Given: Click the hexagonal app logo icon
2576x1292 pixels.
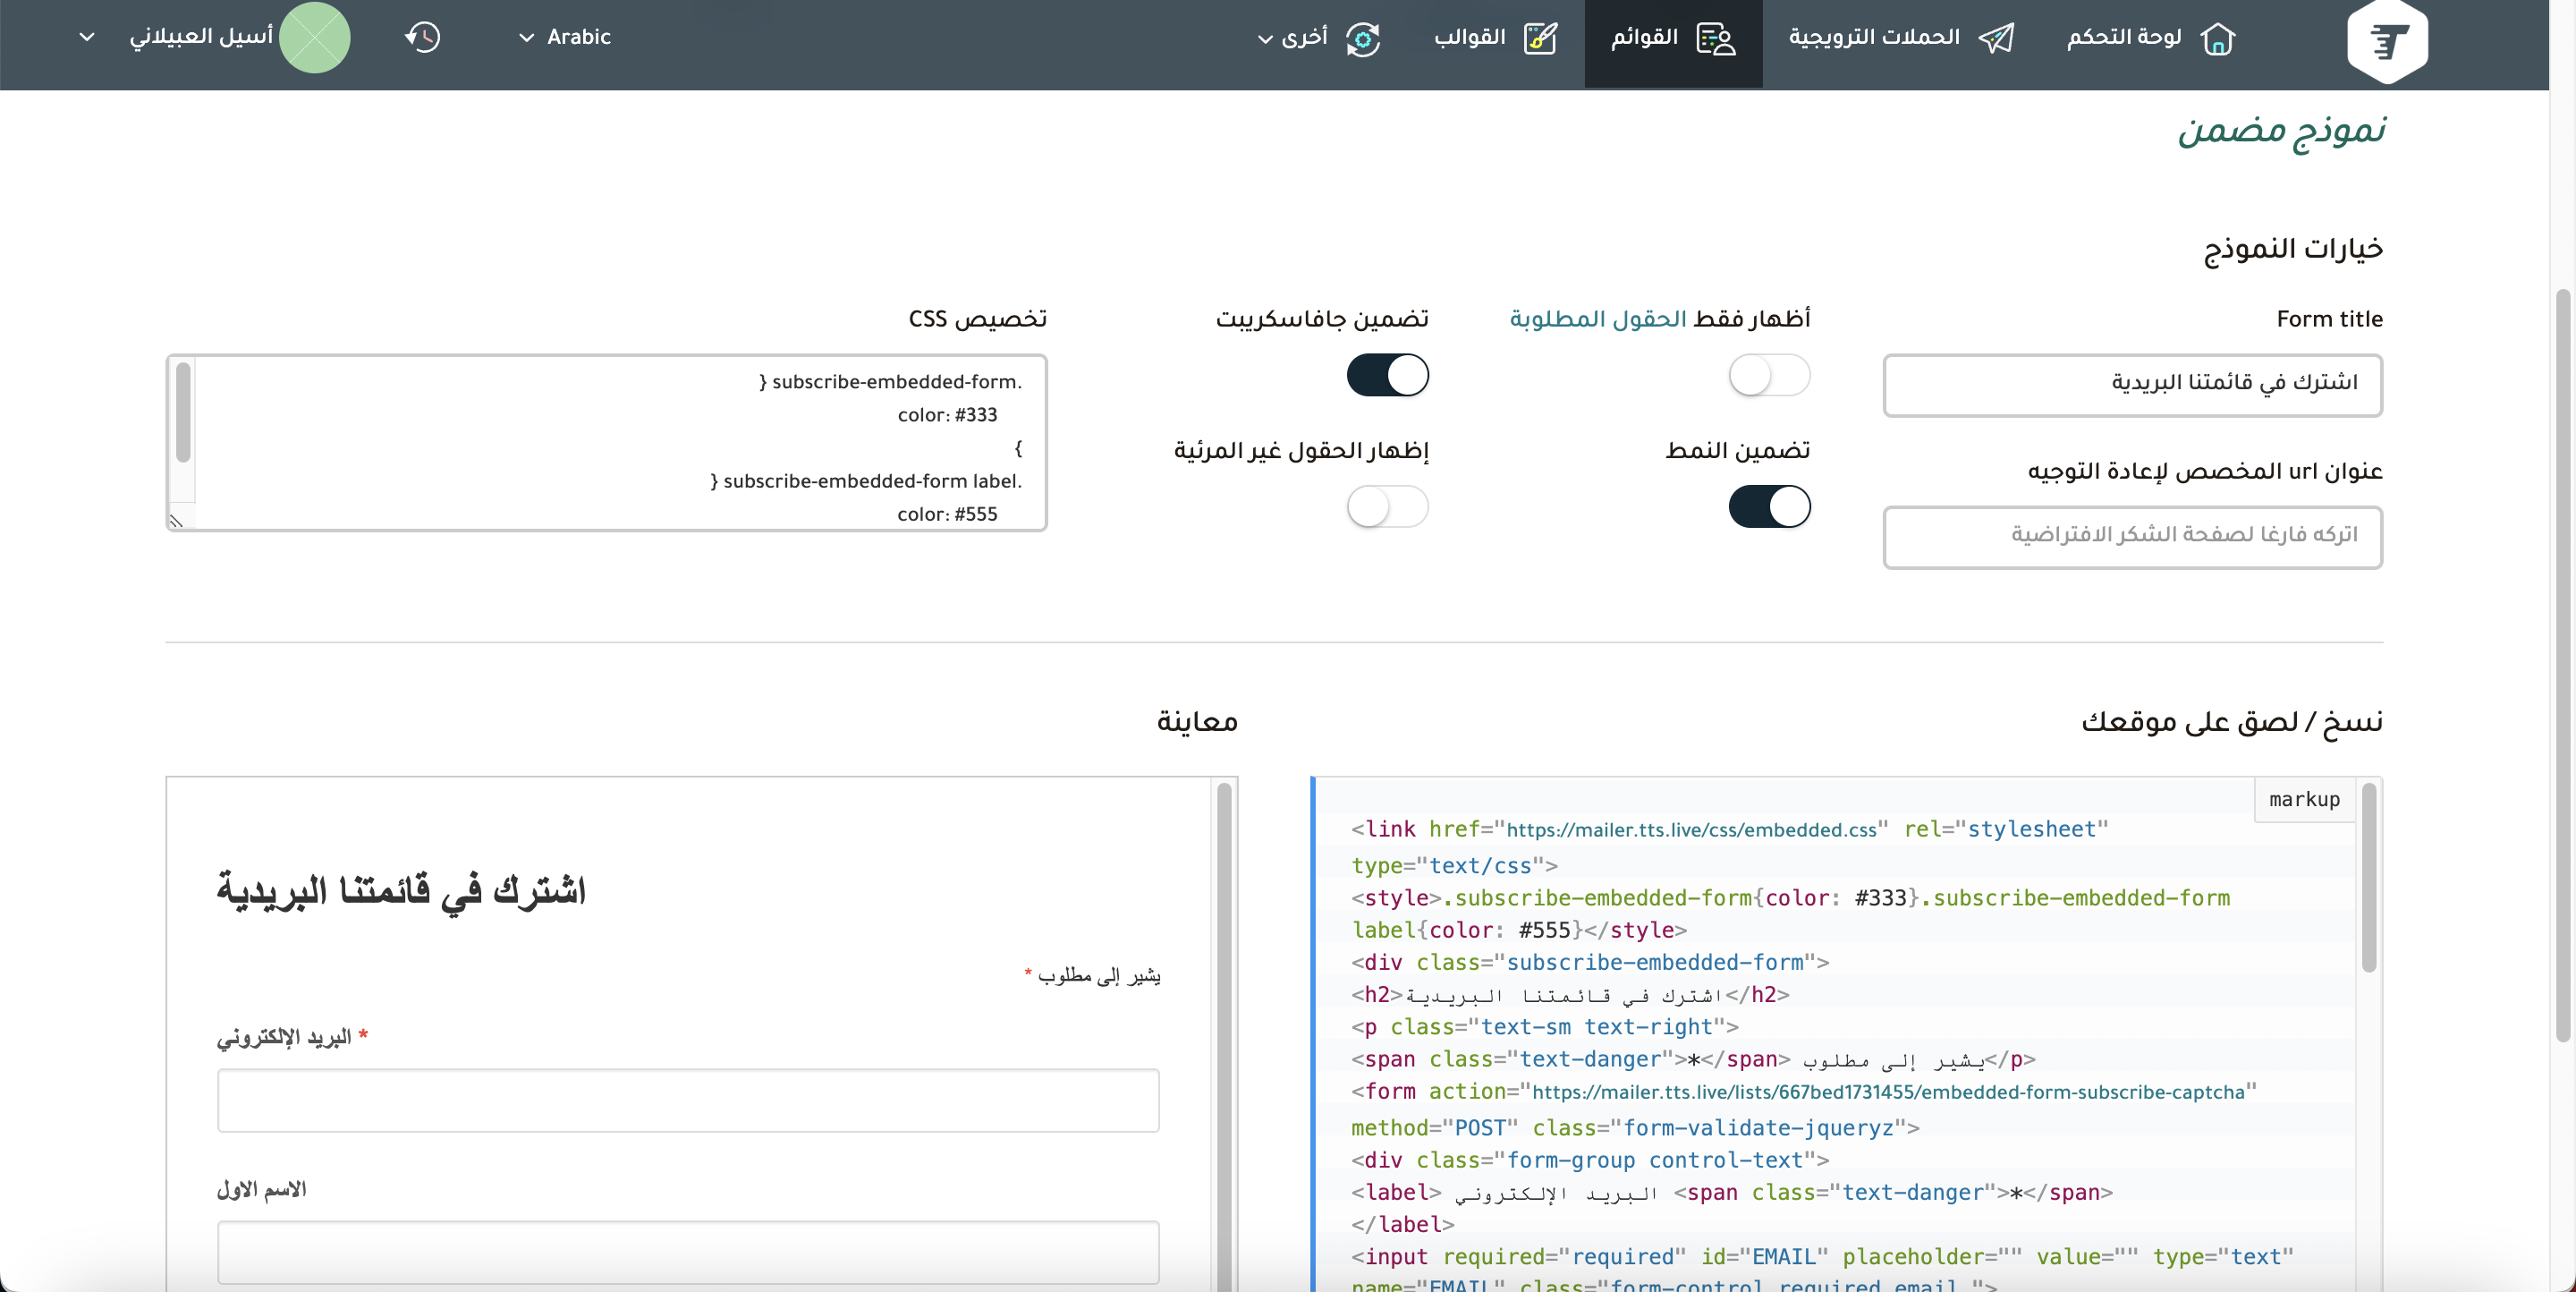Looking at the screenshot, I should pos(2387,41).
